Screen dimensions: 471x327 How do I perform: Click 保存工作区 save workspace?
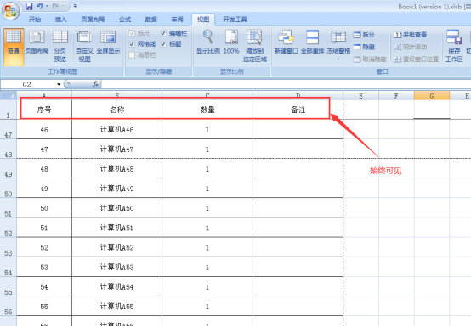(x=454, y=46)
